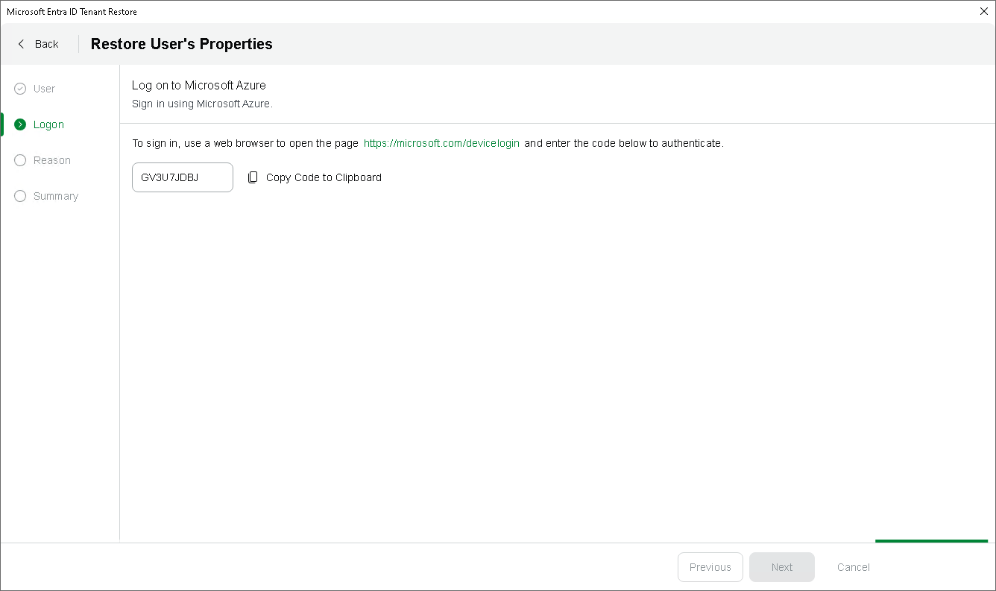The height and width of the screenshot is (591, 996).
Task: Click the Summary step circle icon
Action: tap(20, 196)
